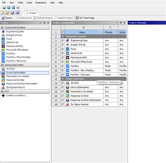Select column B header in table

(x=84, y=28)
